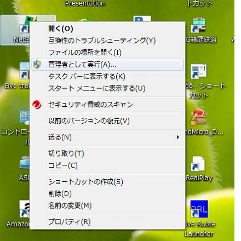This screenshot has width=241, height=241.
Task: Open プロパティ(R) from the menu
Action: pyautogui.click(x=107, y=222)
